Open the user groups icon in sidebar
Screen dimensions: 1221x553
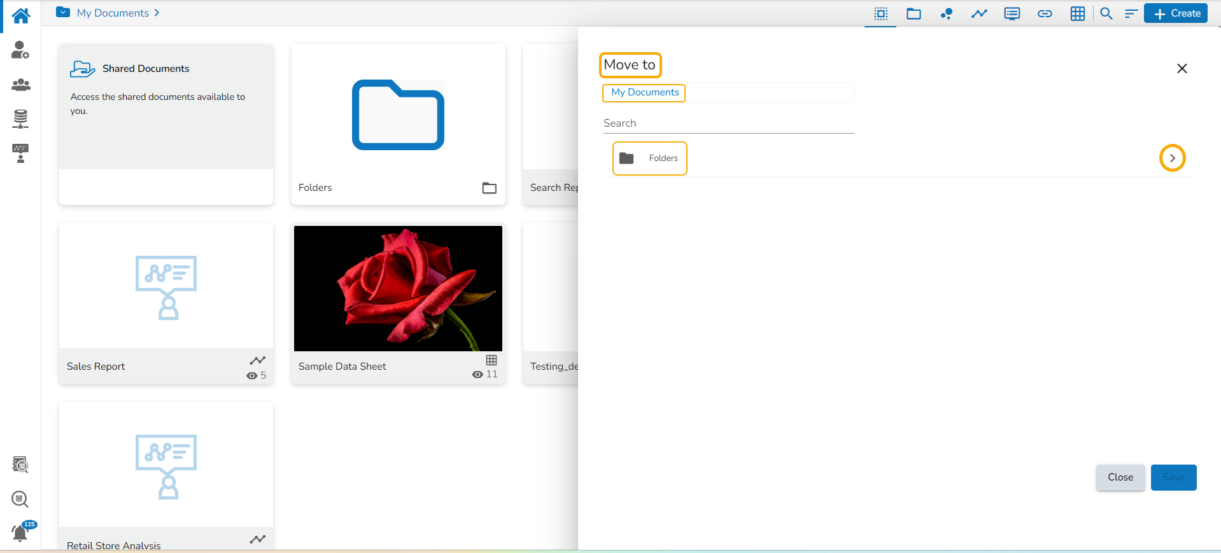click(20, 85)
